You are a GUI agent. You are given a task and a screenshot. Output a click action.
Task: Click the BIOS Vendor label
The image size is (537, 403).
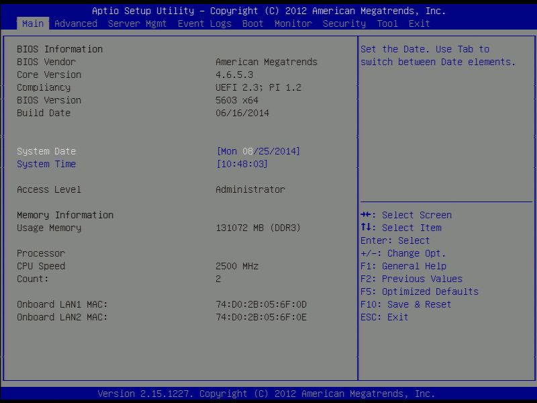click(x=46, y=62)
